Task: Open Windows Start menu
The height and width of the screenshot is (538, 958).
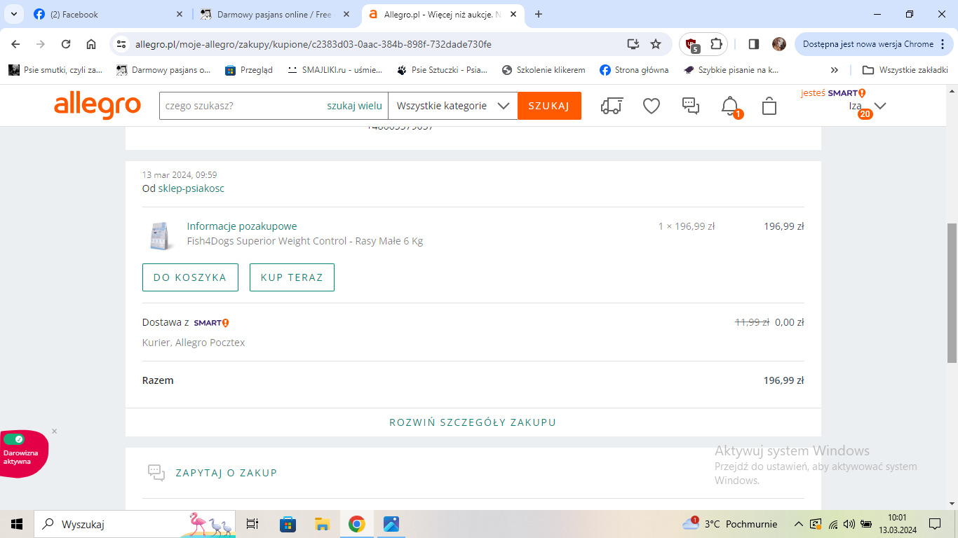Action: tap(17, 524)
